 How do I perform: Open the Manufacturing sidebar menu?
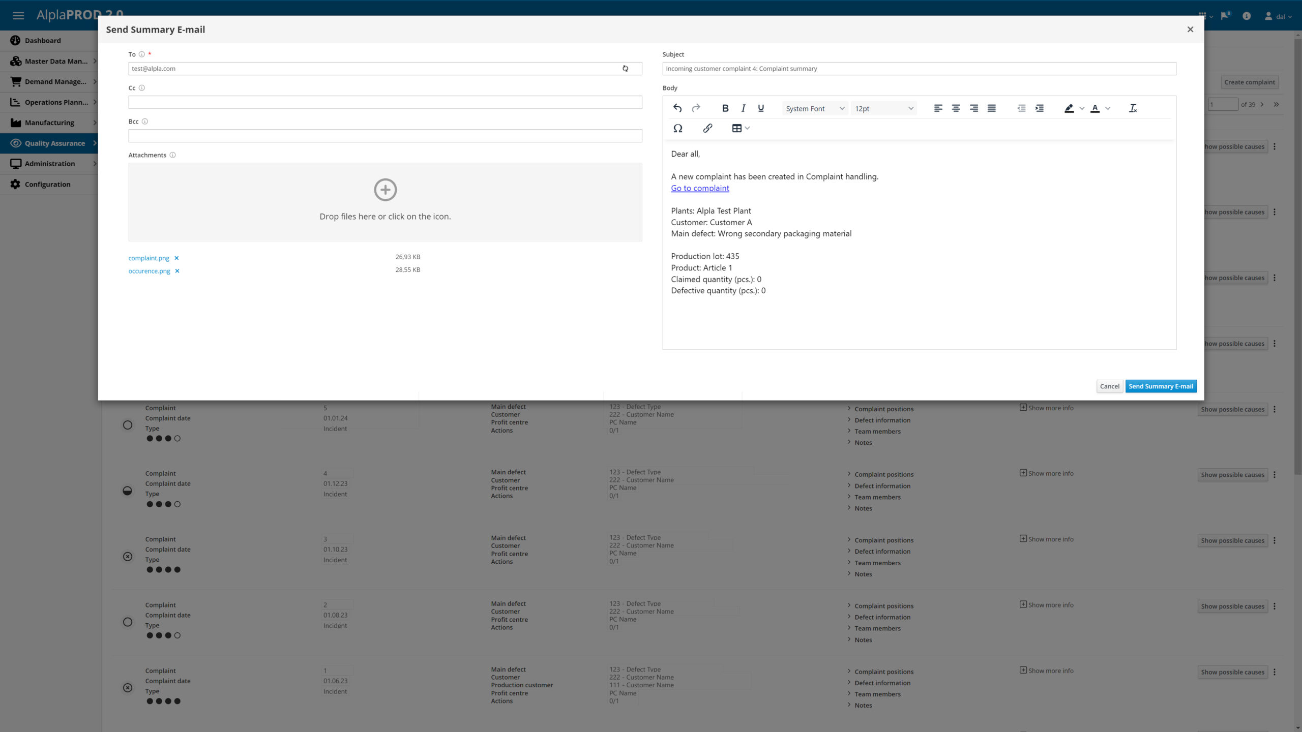[49, 123]
